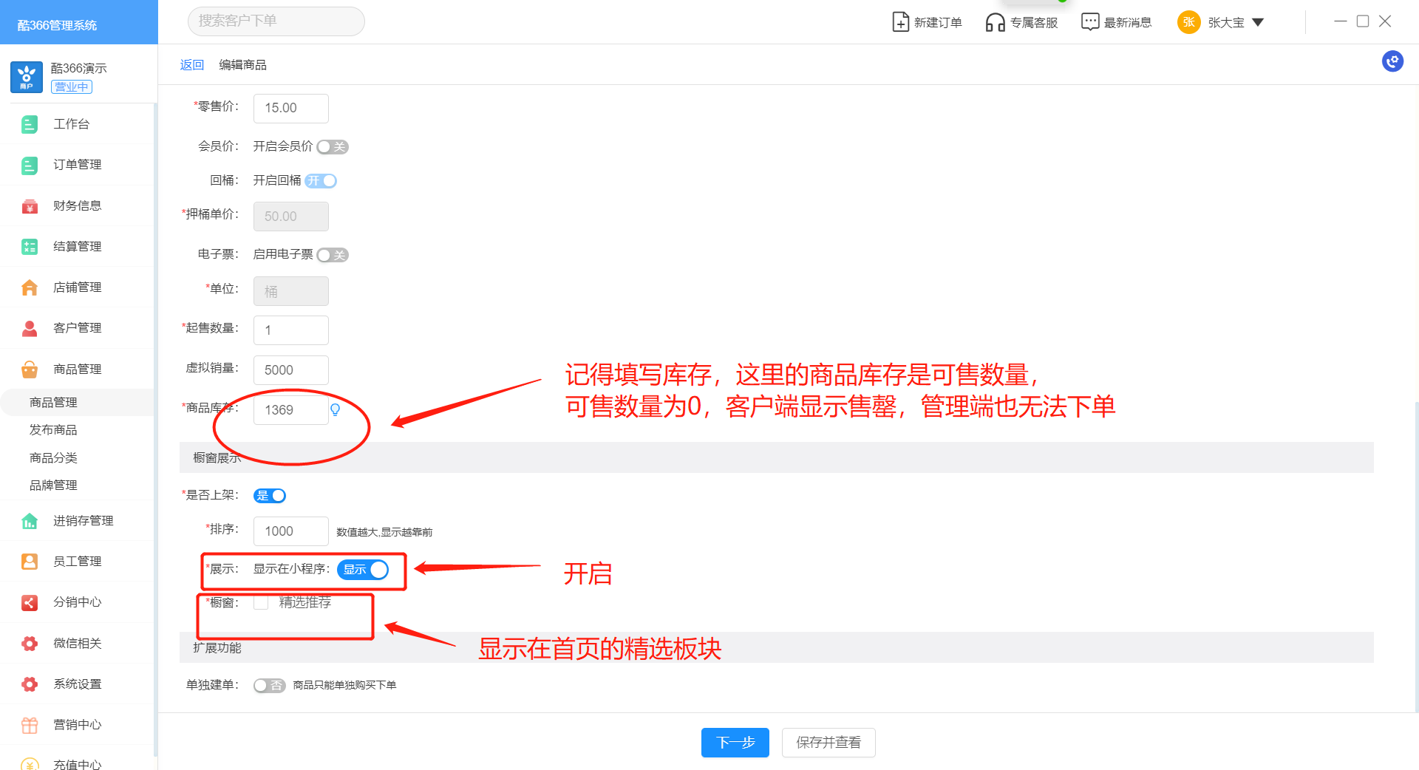Screen dimensions: 1419x770
Task: Click the 分销中心 share icon
Action: 30,602
